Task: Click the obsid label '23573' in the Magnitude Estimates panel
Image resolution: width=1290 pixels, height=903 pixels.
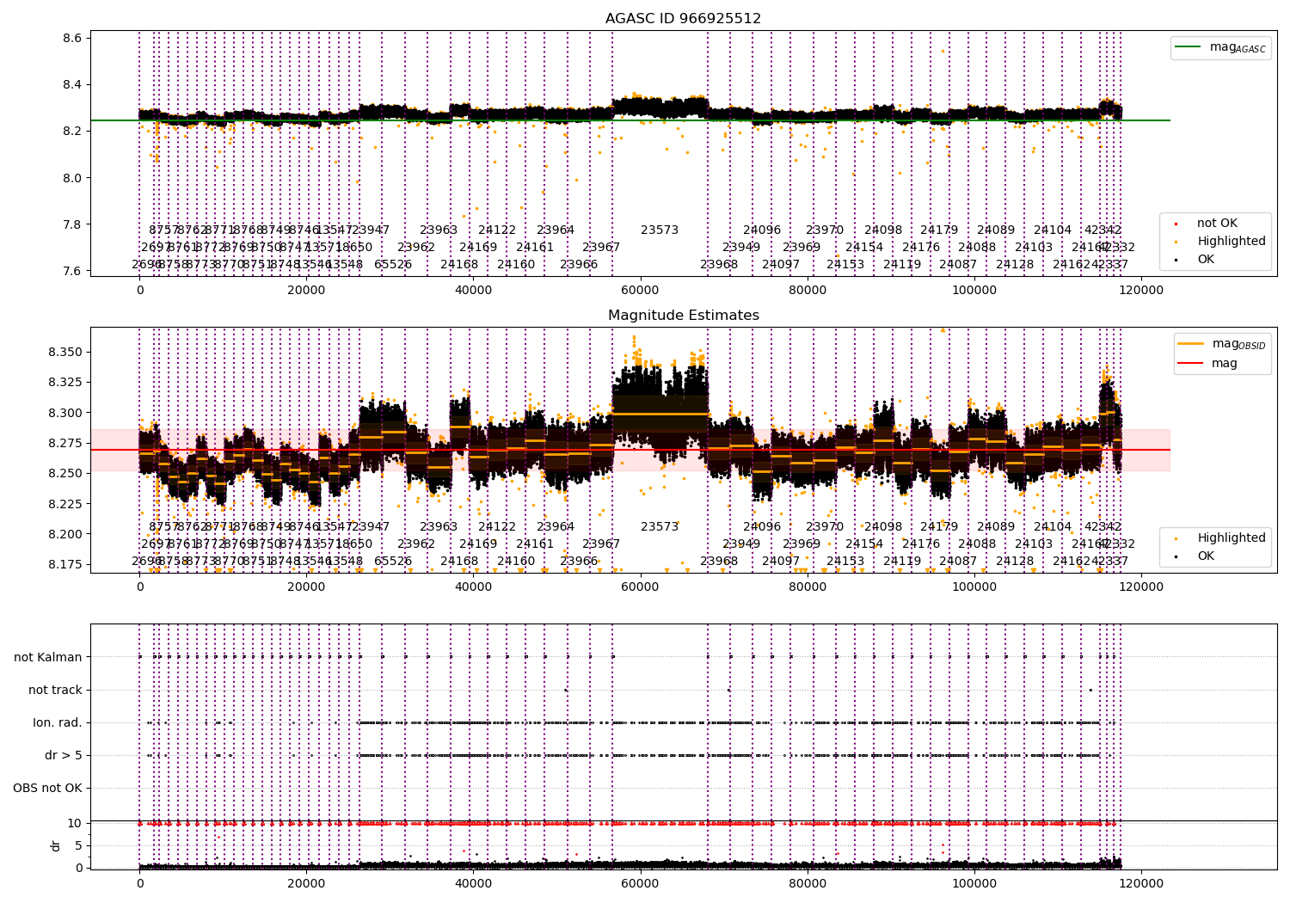Action: coord(660,526)
